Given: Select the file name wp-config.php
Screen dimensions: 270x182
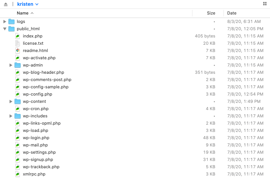Looking at the screenshot, I should [x=37, y=94].
